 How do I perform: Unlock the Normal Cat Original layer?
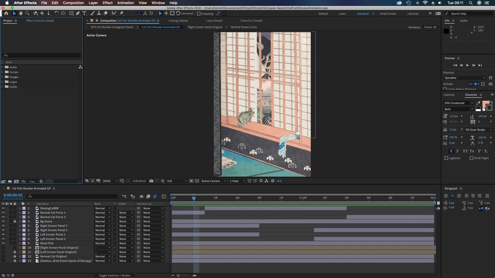click(14, 256)
